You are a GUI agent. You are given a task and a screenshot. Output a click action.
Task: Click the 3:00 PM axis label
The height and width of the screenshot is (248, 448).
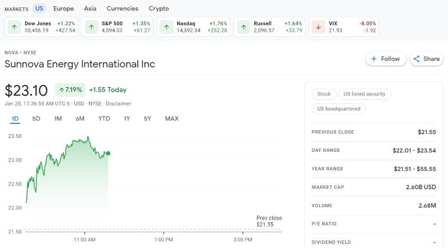point(242,240)
